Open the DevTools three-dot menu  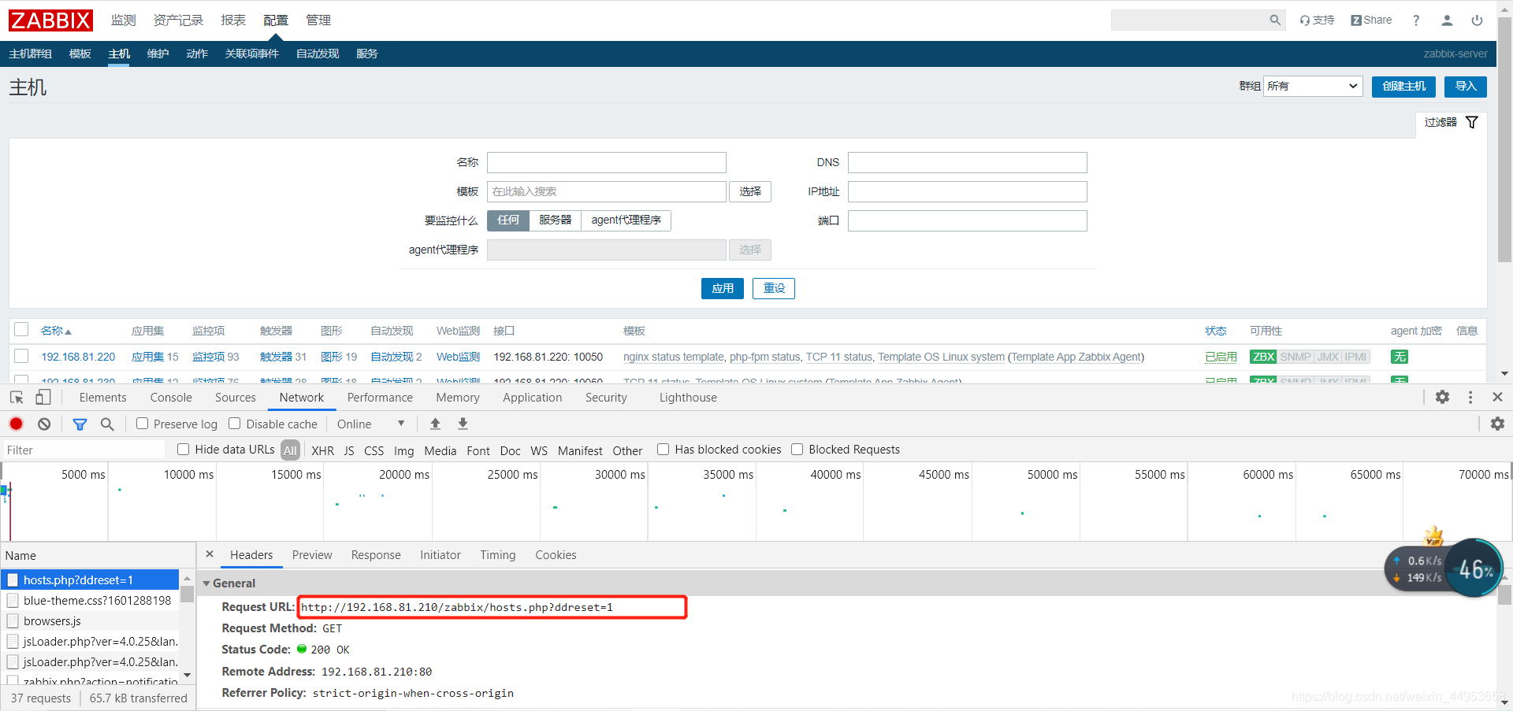pyautogui.click(x=1470, y=397)
